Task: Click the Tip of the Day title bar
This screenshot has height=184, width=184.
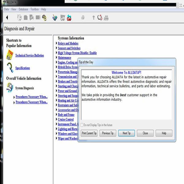Action: [127, 62]
